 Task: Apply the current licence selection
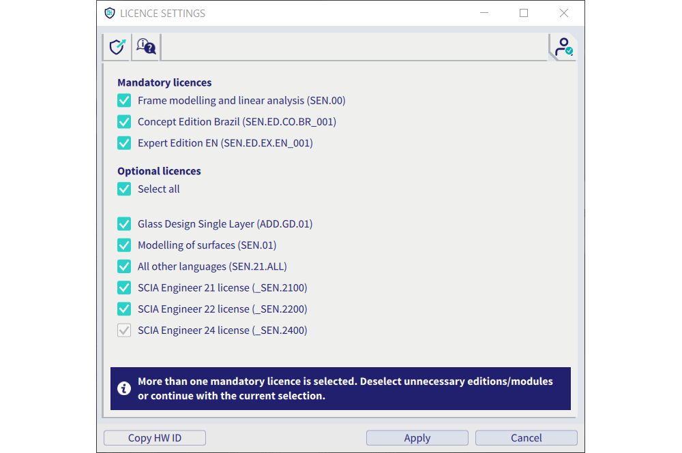click(417, 437)
